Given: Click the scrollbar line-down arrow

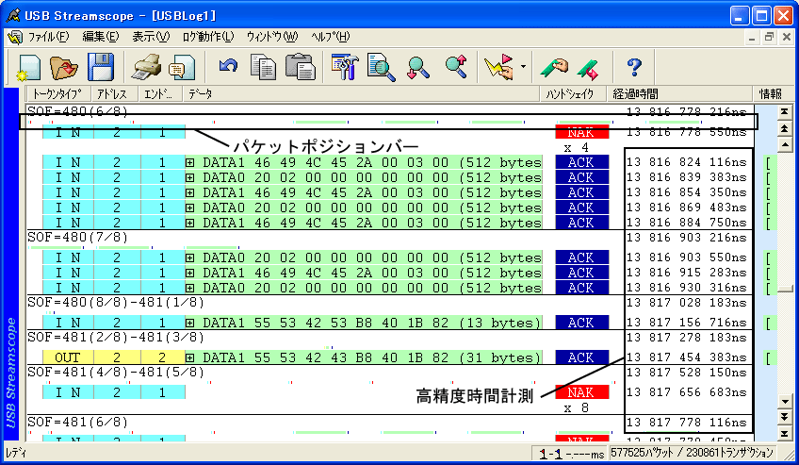Looking at the screenshot, I should tap(784, 402).
